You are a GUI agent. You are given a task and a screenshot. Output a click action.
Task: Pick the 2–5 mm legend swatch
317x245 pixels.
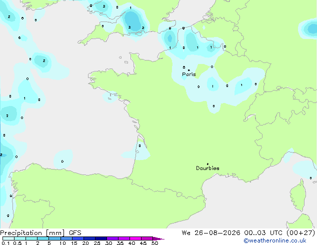[43, 238]
